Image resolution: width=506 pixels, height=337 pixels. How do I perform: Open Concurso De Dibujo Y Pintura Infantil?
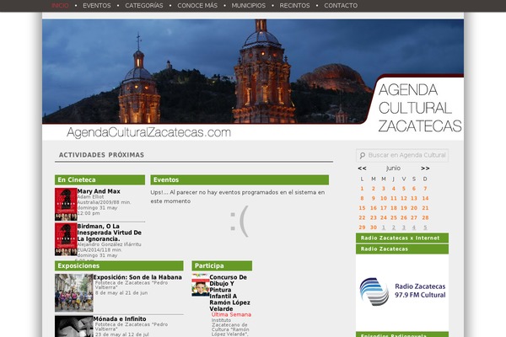229,293
